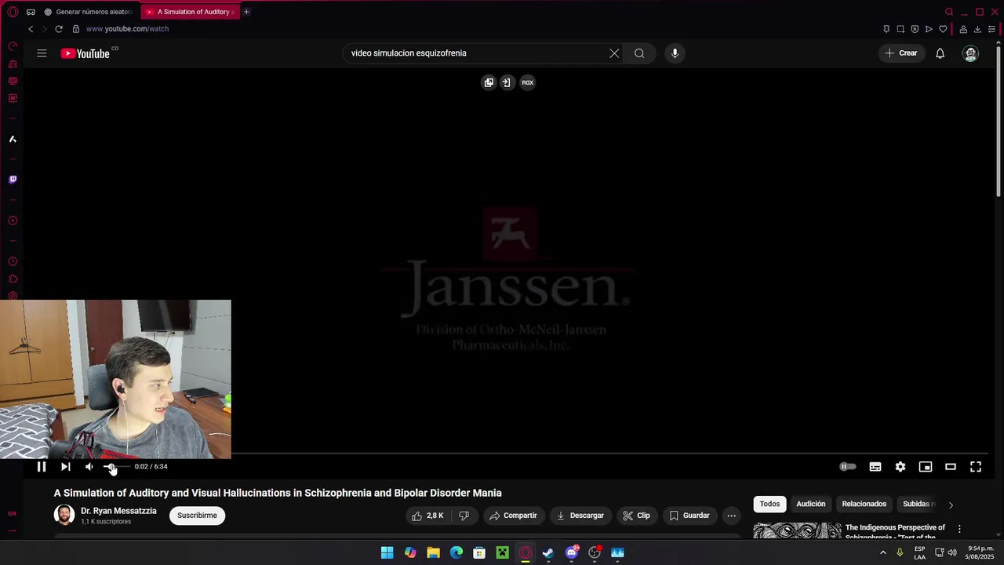The height and width of the screenshot is (565, 1004).
Task: Reload the current page
Action: (58, 29)
